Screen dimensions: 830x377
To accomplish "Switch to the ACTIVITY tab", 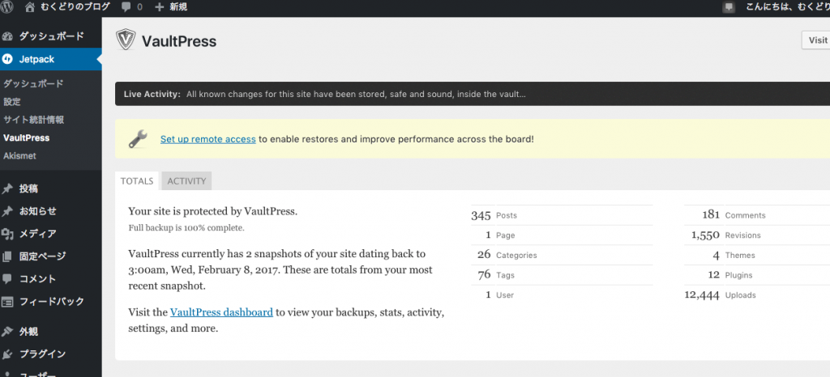I will 186,180.
